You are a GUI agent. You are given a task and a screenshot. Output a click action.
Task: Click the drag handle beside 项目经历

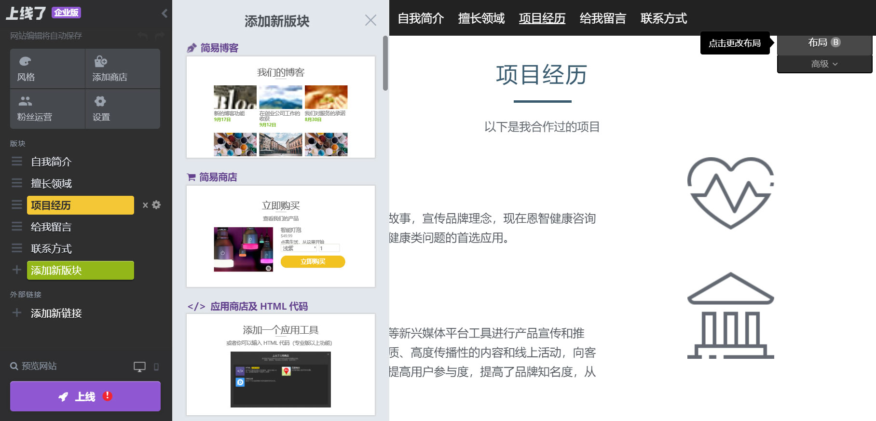pos(17,205)
